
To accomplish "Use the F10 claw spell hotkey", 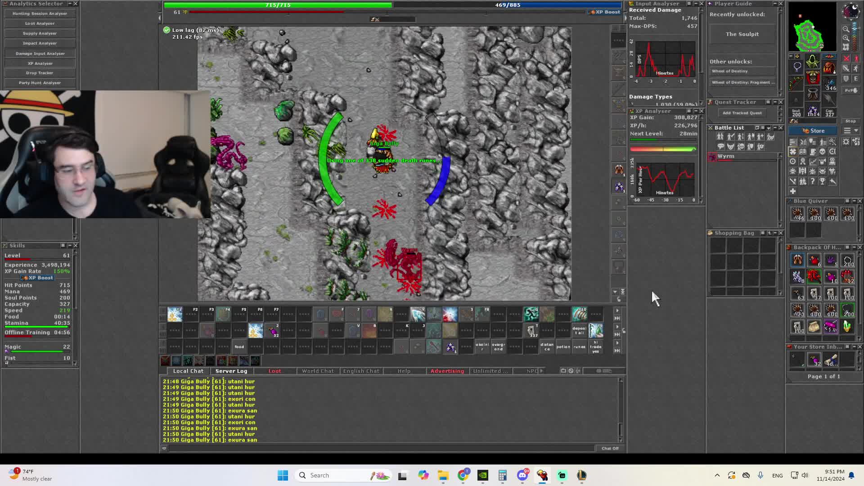I will [x=580, y=314].
